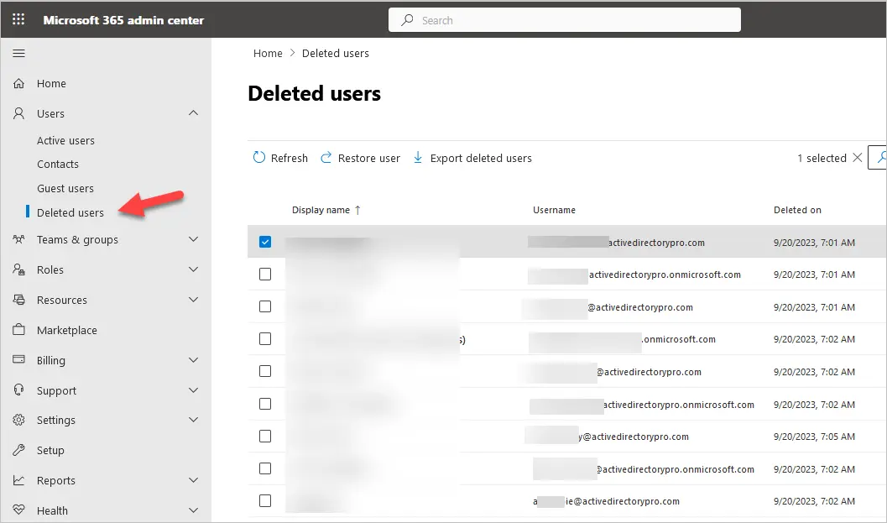Open Marketplace in the navigation

coord(67,330)
